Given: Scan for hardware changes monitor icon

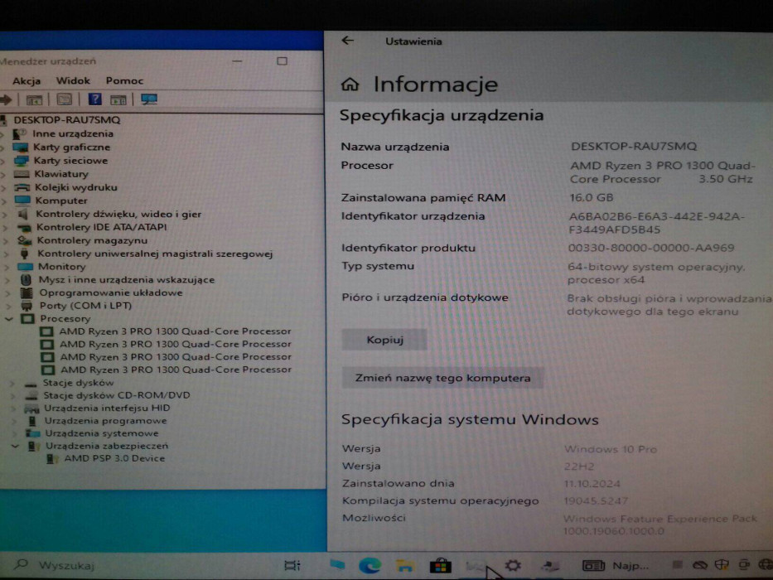Looking at the screenshot, I should tap(149, 99).
